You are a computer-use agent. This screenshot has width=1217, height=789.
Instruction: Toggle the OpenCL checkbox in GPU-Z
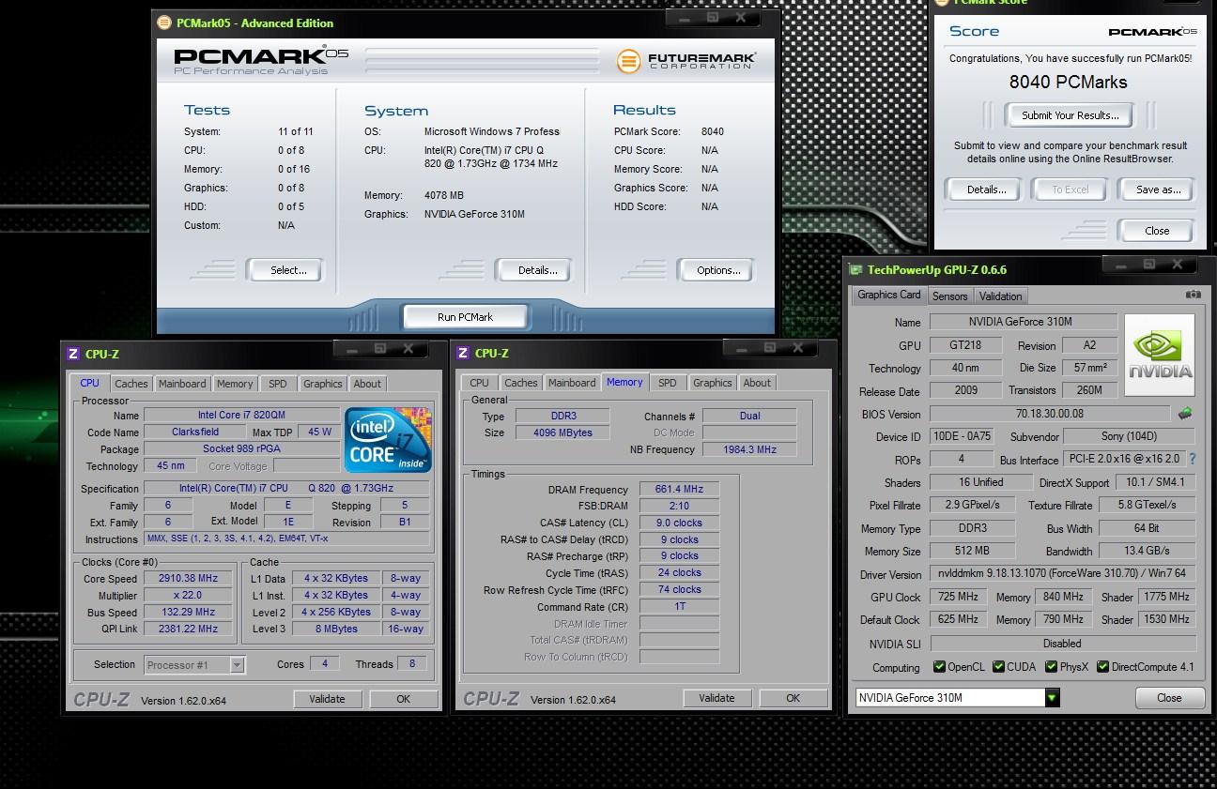click(x=939, y=667)
